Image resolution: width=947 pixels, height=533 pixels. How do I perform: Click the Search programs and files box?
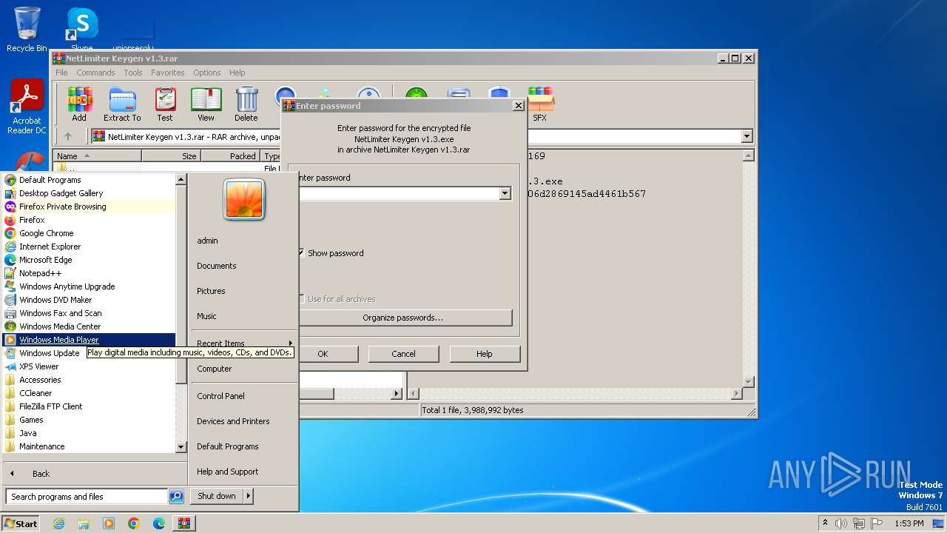point(87,497)
